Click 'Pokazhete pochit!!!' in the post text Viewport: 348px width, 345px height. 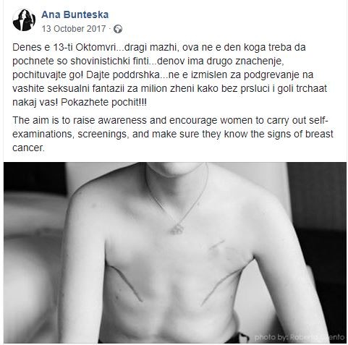(x=103, y=103)
